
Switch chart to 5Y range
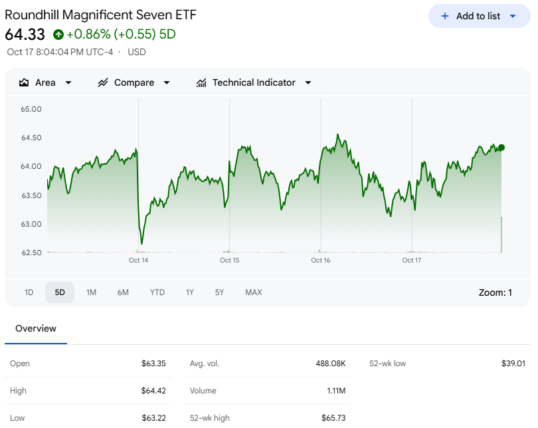click(219, 292)
